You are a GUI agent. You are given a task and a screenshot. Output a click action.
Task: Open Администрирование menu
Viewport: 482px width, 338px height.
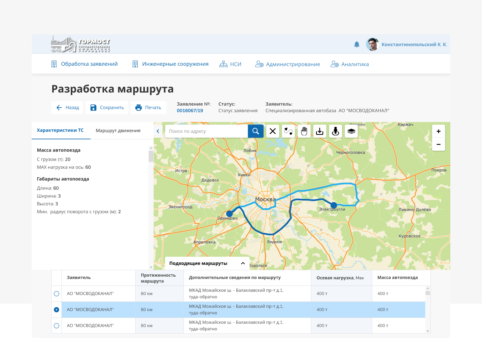click(x=288, y=64)
